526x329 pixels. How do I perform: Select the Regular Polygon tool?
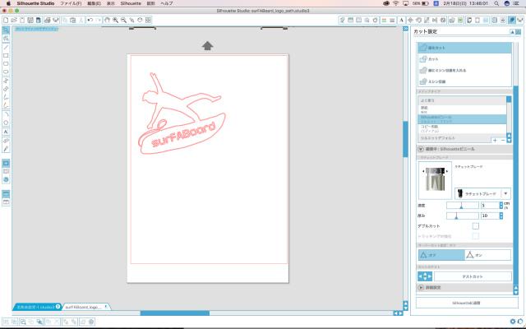click(x=6, y=123)
